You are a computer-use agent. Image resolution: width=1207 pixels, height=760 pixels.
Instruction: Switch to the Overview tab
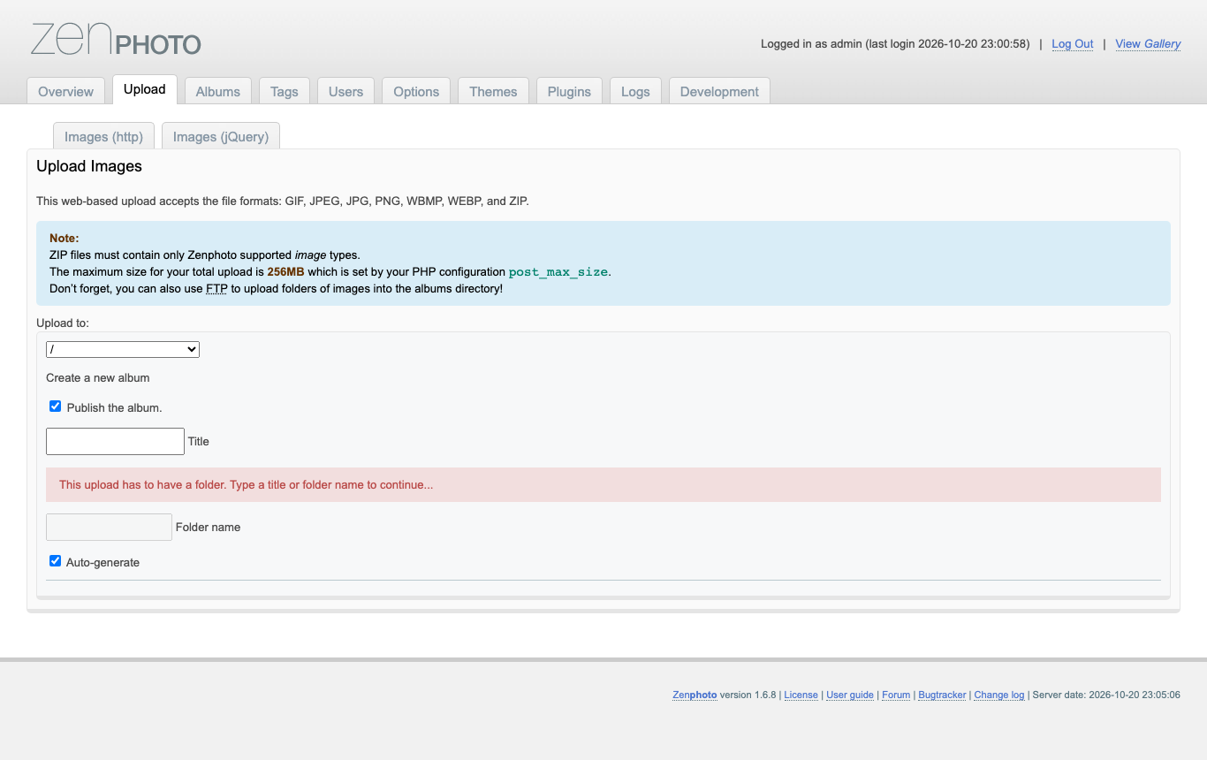point(66,91)
